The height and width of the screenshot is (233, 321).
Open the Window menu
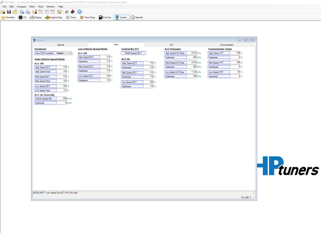click(51, 7)
